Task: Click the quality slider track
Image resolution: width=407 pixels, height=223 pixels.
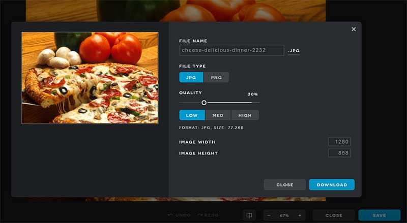Action: [219, 103]
